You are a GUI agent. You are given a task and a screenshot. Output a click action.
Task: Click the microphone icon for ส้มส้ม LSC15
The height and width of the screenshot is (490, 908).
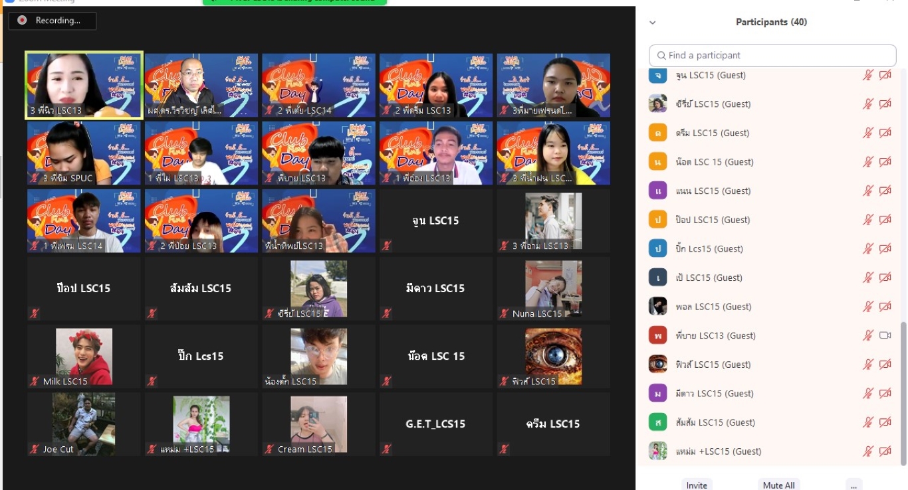point(867,422)
